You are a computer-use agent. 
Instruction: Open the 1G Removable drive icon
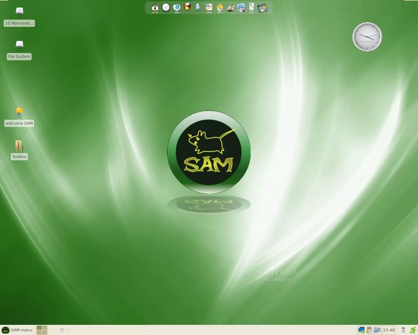[20, 11]
